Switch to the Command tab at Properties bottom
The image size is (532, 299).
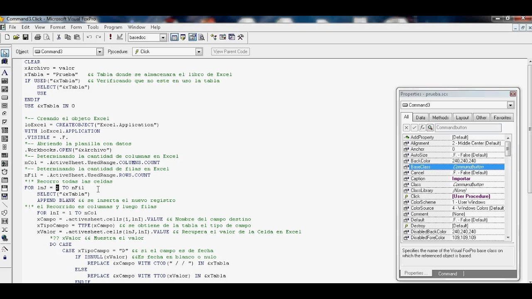448,274
